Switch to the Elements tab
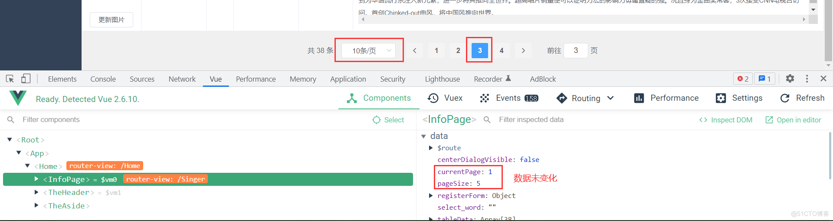This screenshot has height=221, width=833. tap(62, 79)
